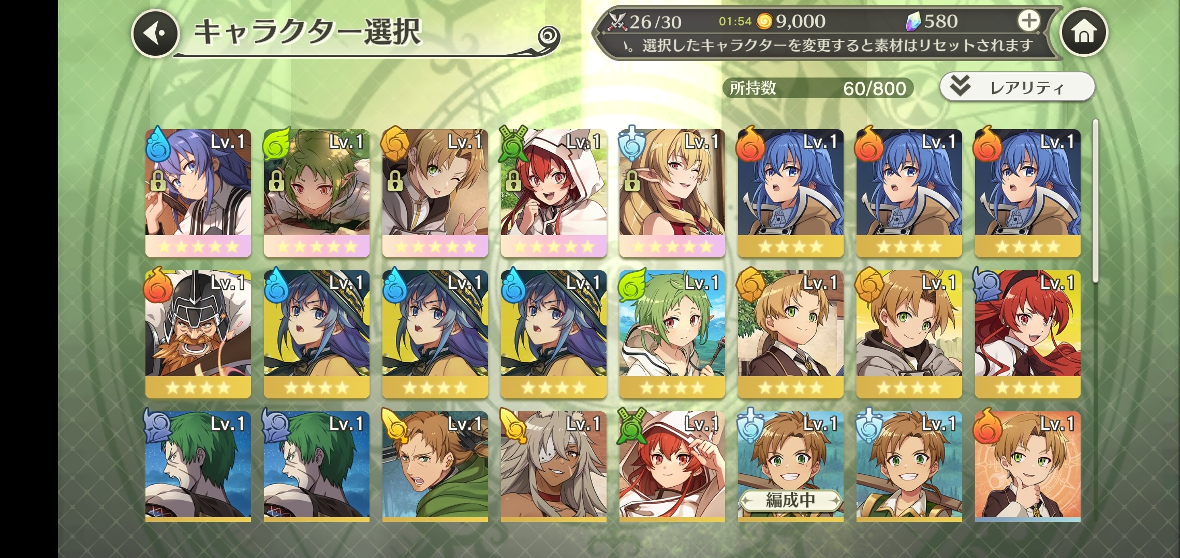Click the キャラクター選択 title header
The width and height of the screenshot is (1180, 558).
(308, 32)
